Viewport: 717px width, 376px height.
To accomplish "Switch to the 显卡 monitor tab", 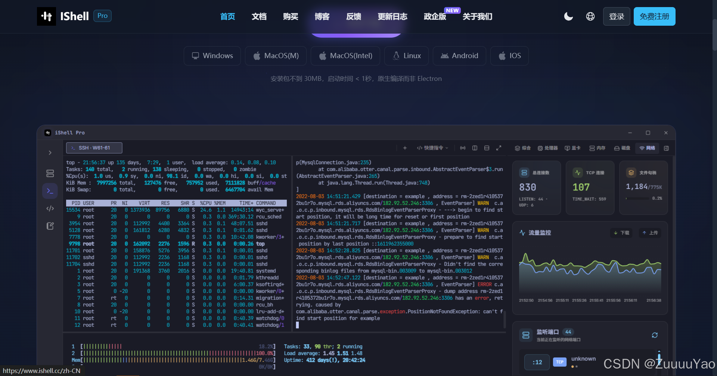I will (x=572, y=148).
